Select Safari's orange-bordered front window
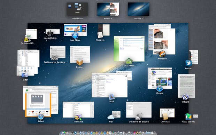The image size is (216, 135). [x=38, y=105]
